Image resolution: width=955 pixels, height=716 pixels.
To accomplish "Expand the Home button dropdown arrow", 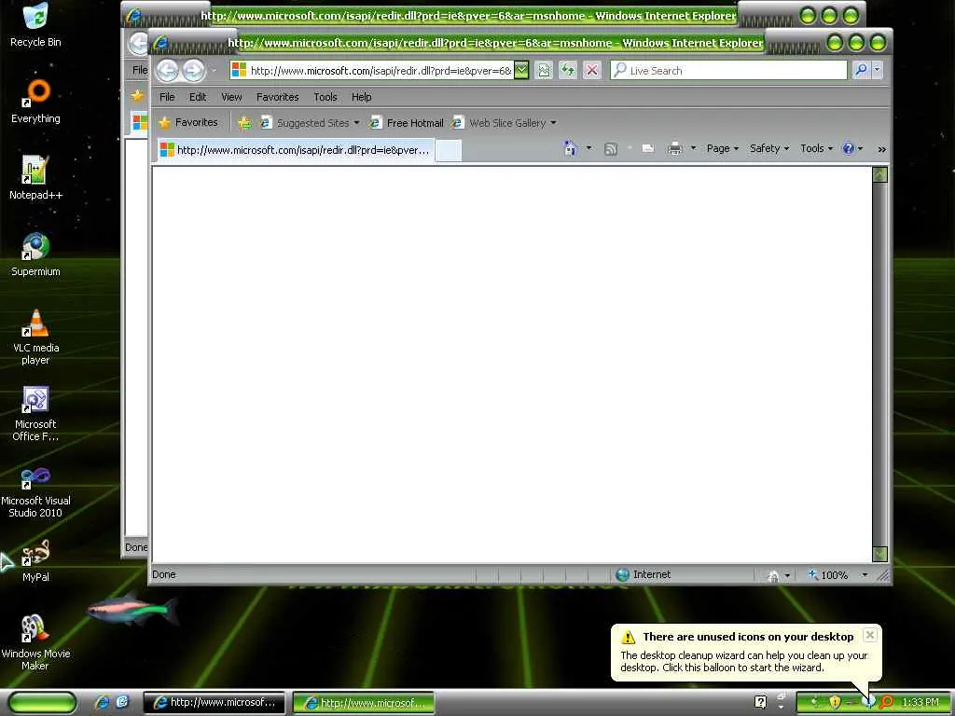I will pyautogui.click(x=589, y=148).
